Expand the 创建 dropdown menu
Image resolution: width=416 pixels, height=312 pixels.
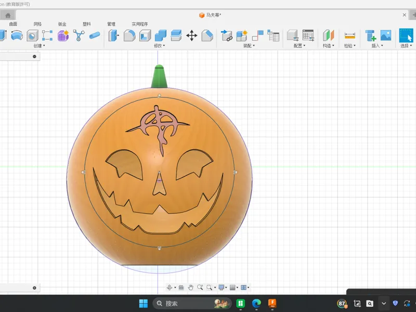(40, 46)
